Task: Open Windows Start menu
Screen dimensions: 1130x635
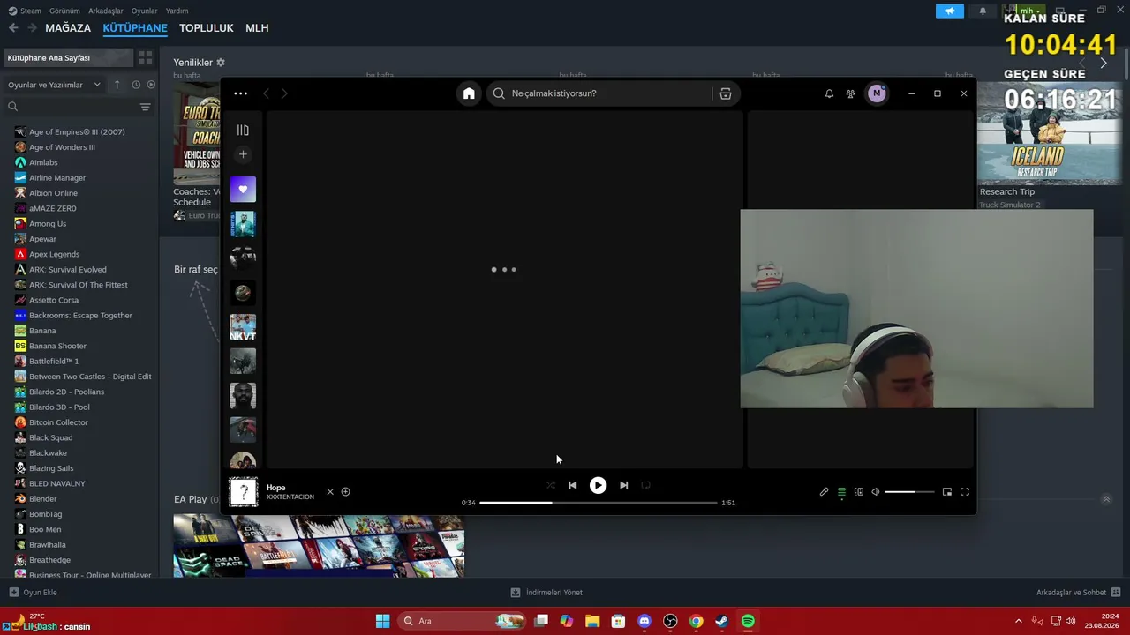Action: tap(382, 621)
